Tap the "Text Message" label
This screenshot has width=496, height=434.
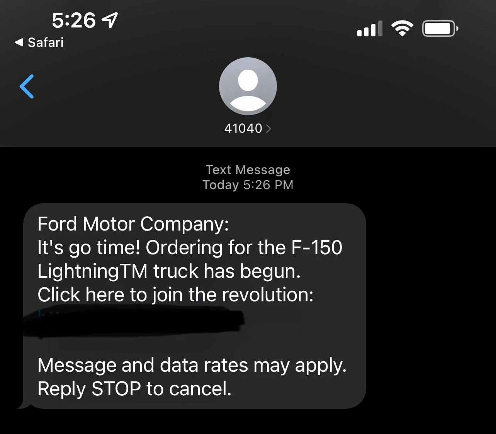coord(248,169)
